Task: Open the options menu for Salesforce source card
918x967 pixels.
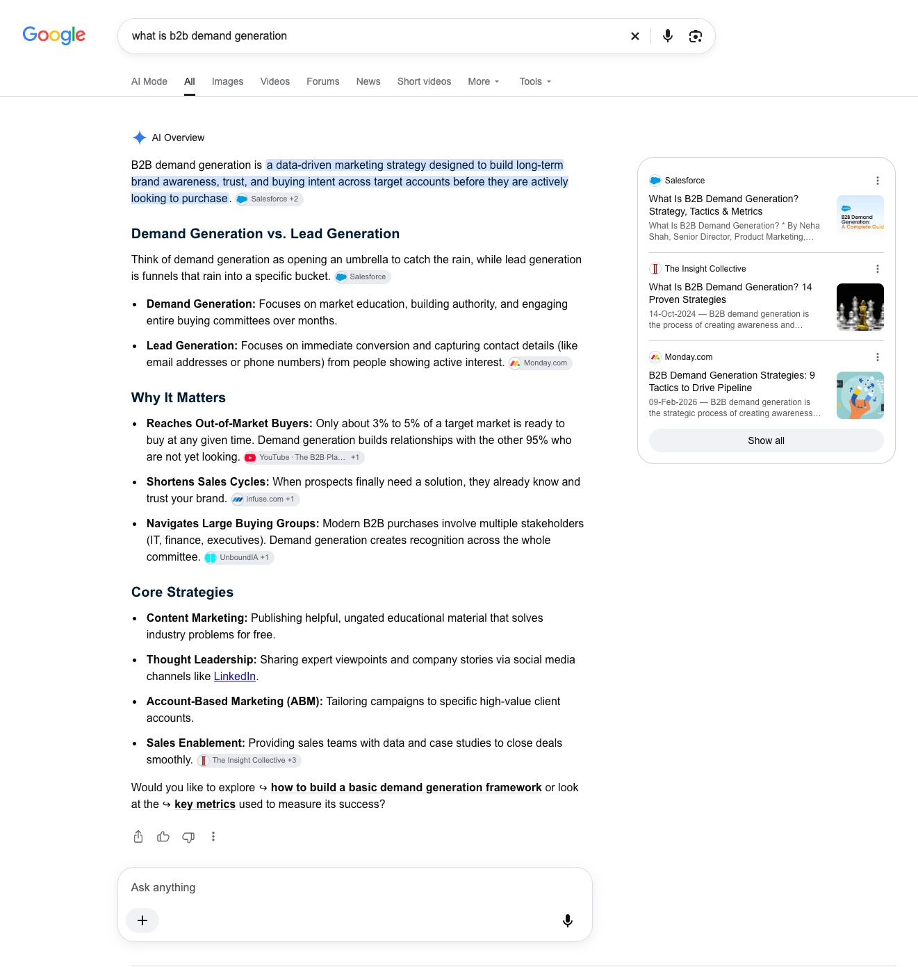Action: point(878,181)
